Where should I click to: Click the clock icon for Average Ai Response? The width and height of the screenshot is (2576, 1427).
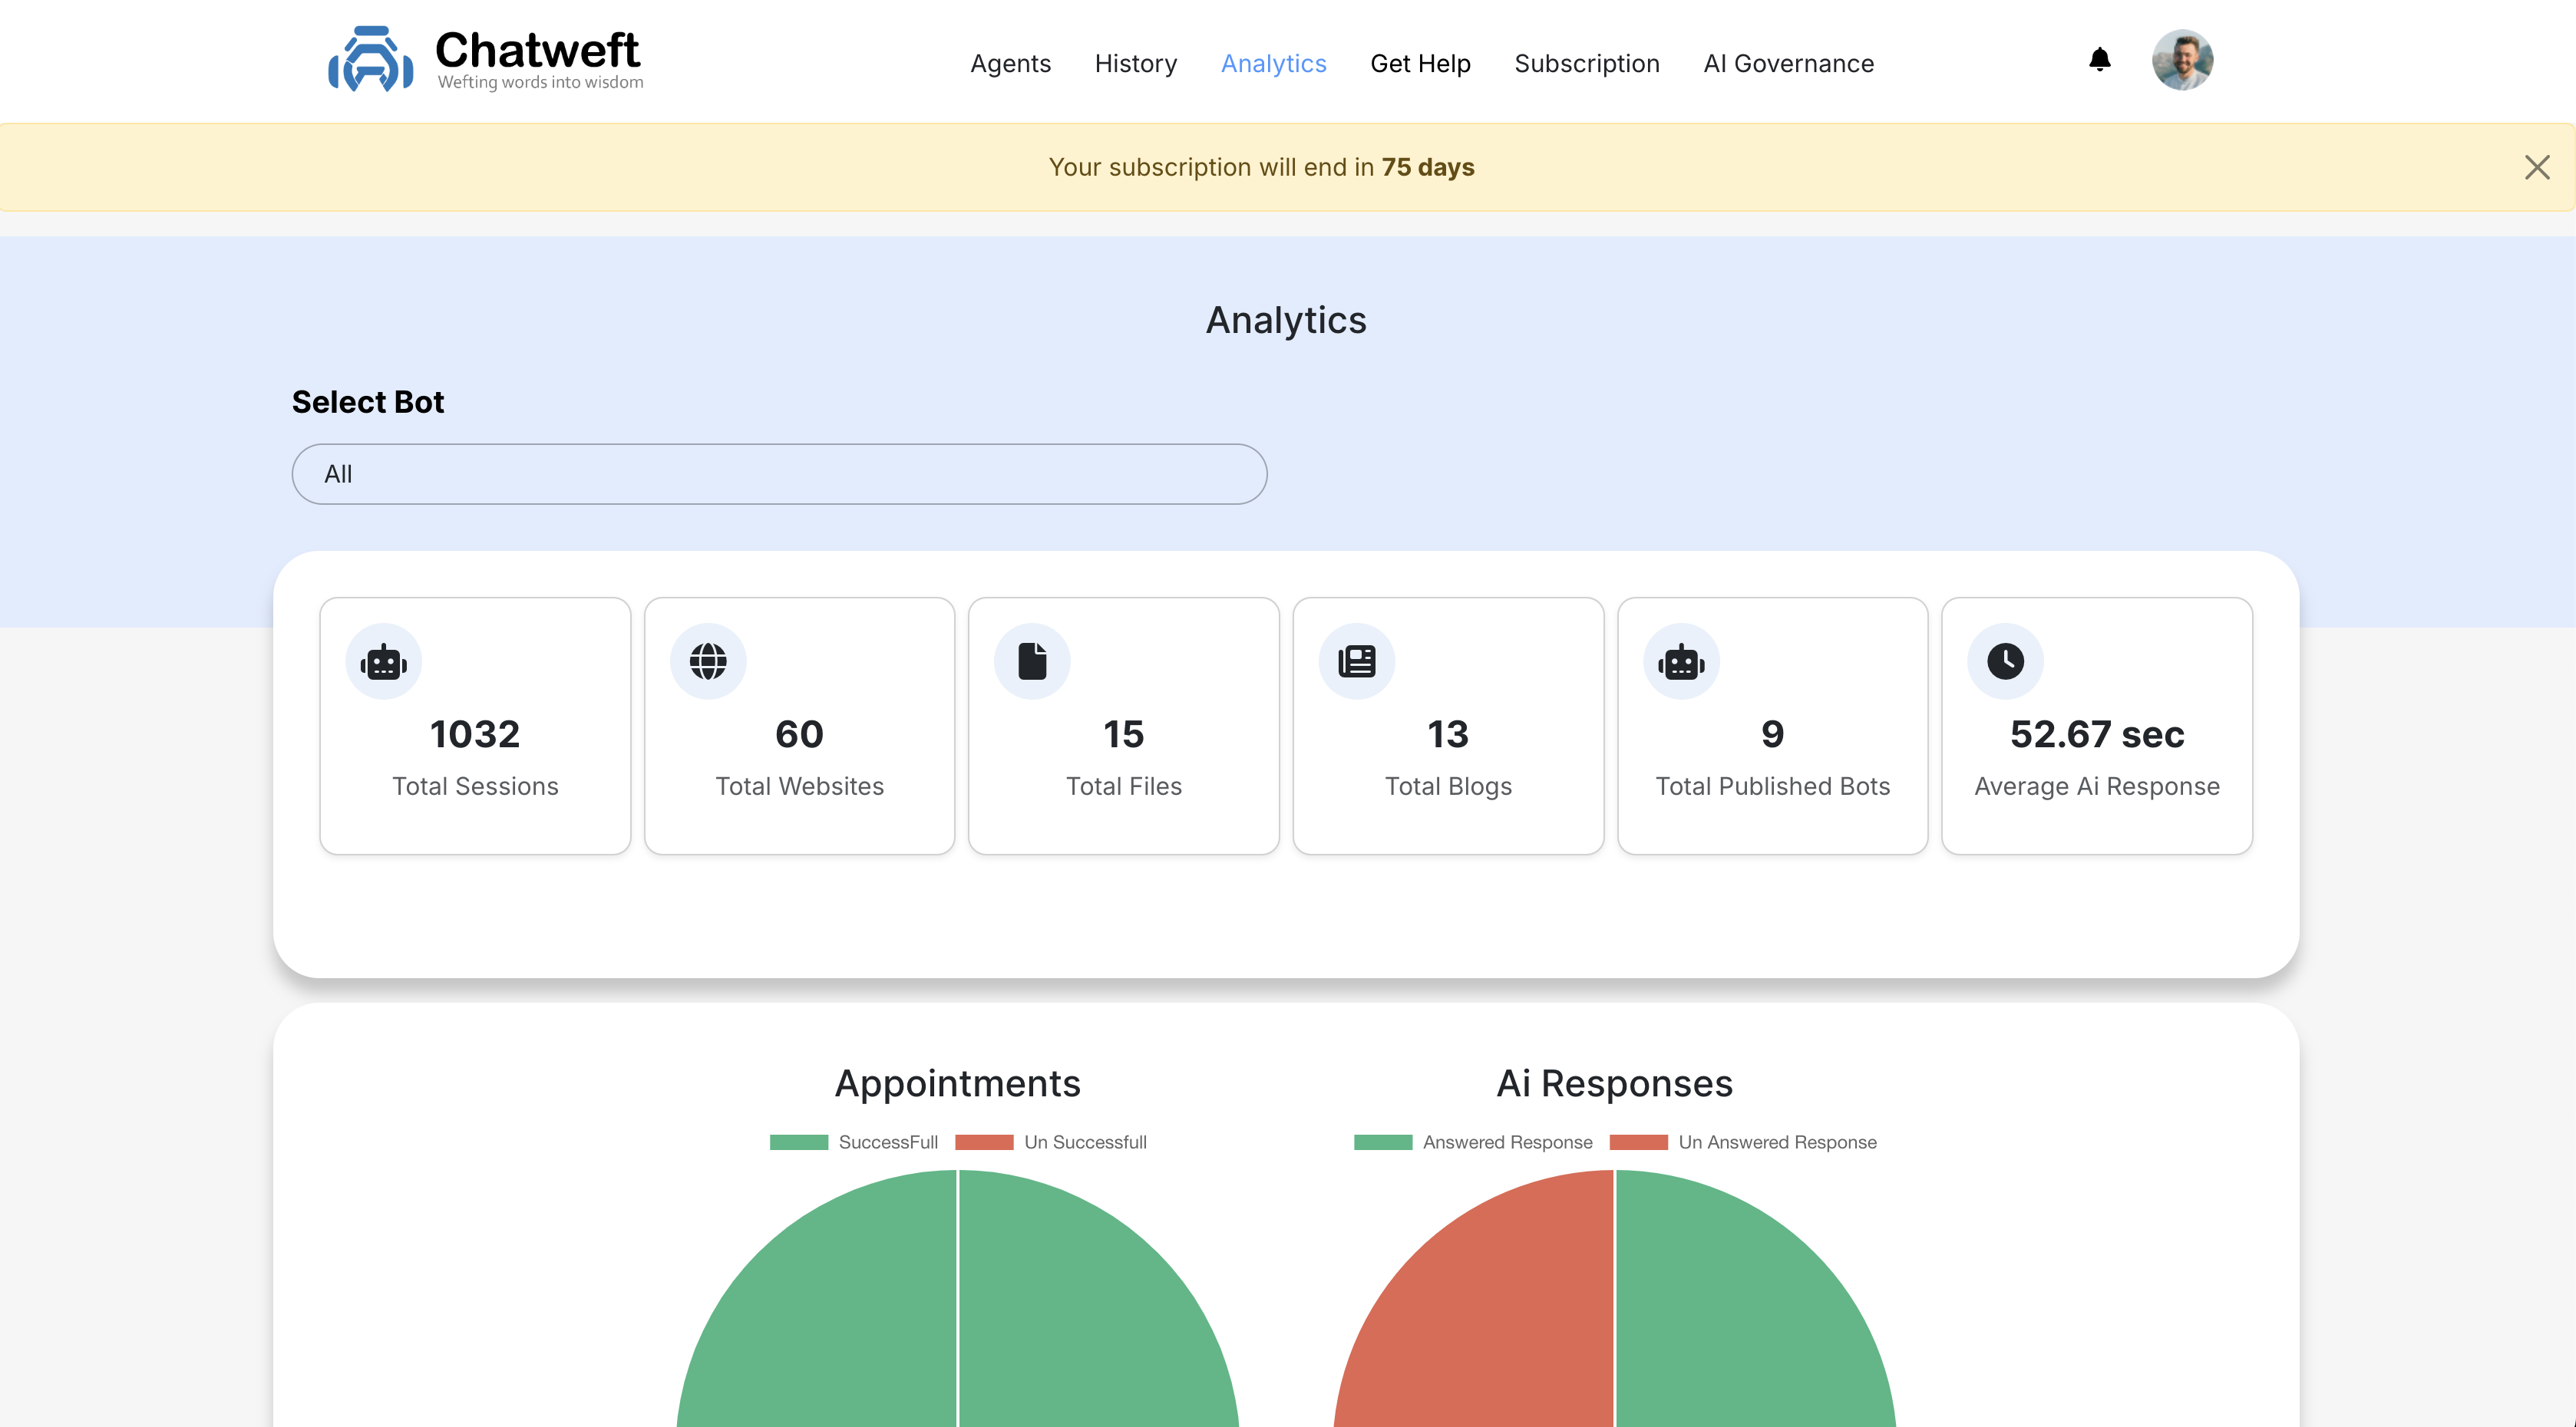point(2005,661)
